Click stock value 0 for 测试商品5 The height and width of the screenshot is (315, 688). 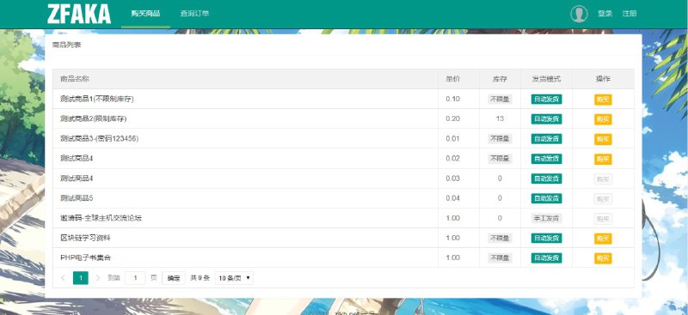500,198
